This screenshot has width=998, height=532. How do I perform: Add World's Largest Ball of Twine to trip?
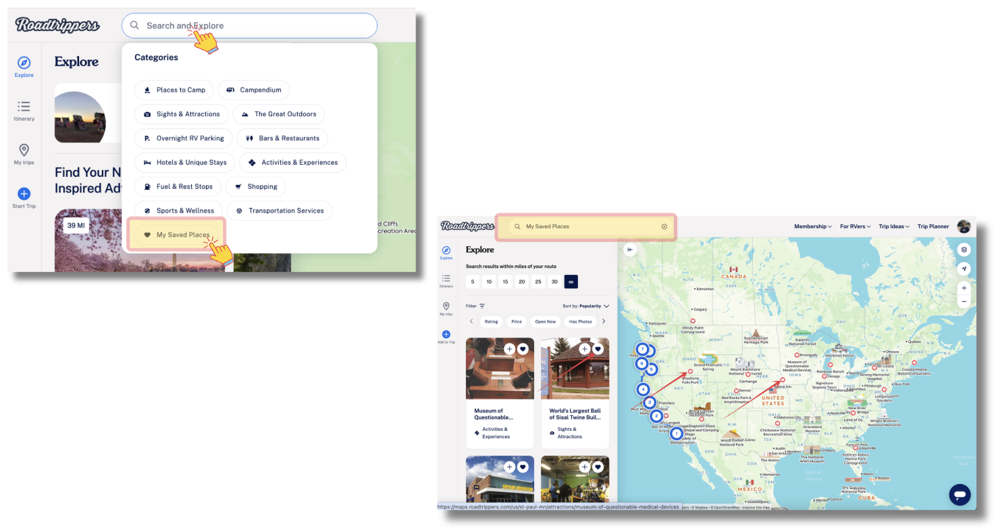click(x=585, y=349)
